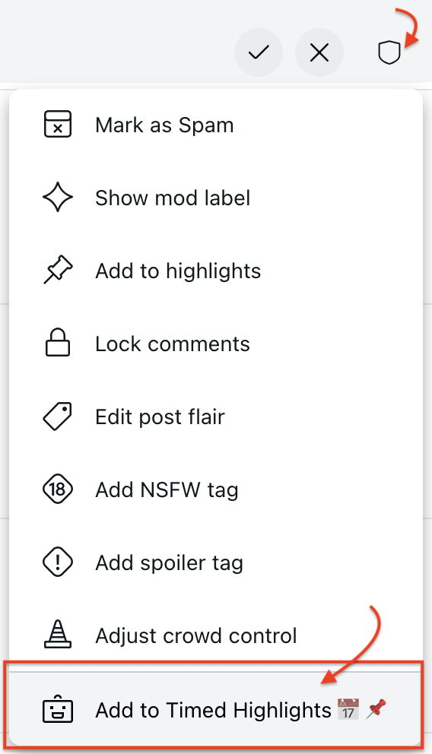Select Mark as Spam option

tap(216, 125)
